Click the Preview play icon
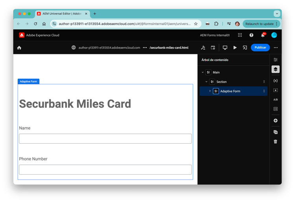The image size is (295, 202). (x=235, y=47)
